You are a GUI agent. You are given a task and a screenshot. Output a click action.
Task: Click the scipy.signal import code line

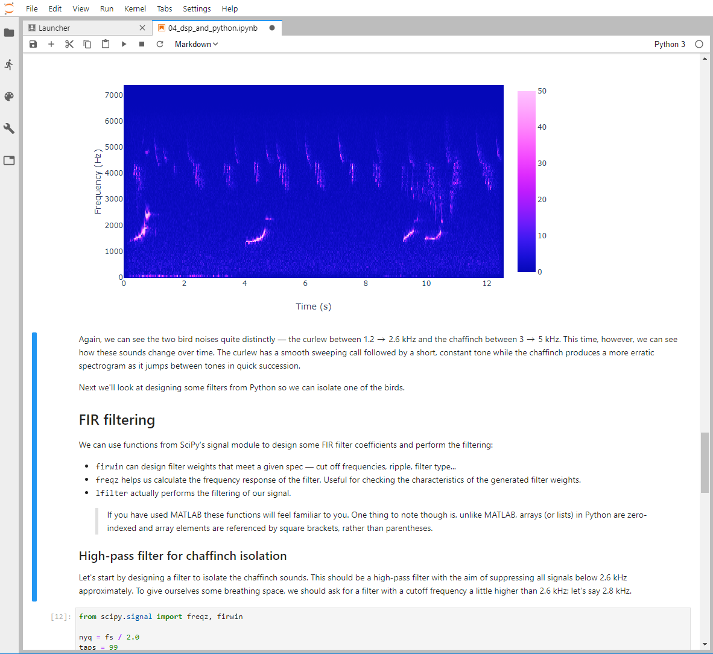[x=161, y=617]
